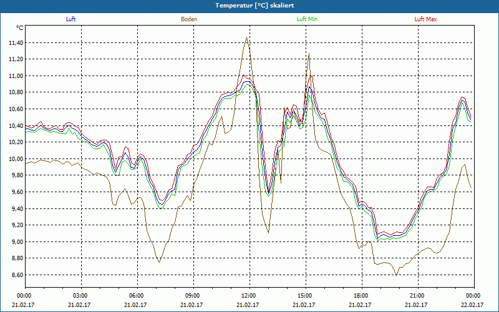Select the 'Boden' legend entry
Viewport: 499px width, 312px height.
coord(189,19)
